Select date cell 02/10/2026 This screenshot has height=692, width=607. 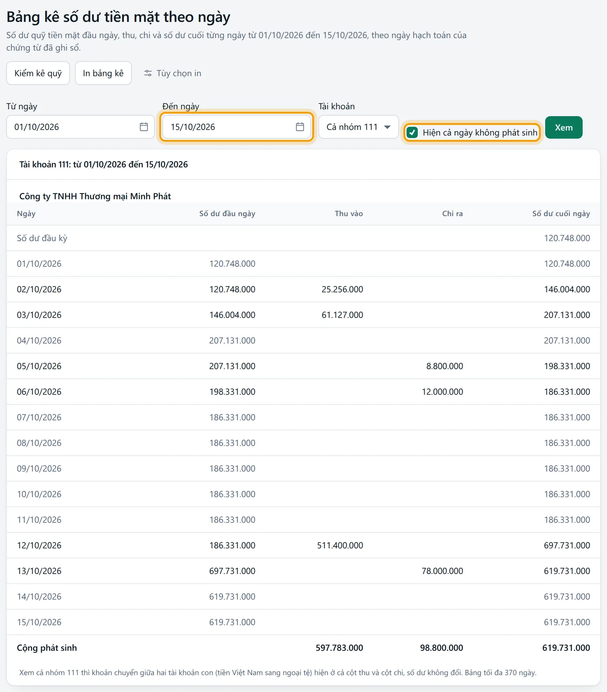click(x=39, y=289)
